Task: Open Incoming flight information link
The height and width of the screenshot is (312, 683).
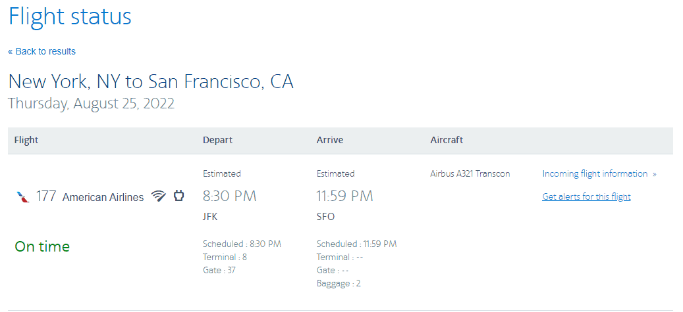Action: click(x=595, y=174)
